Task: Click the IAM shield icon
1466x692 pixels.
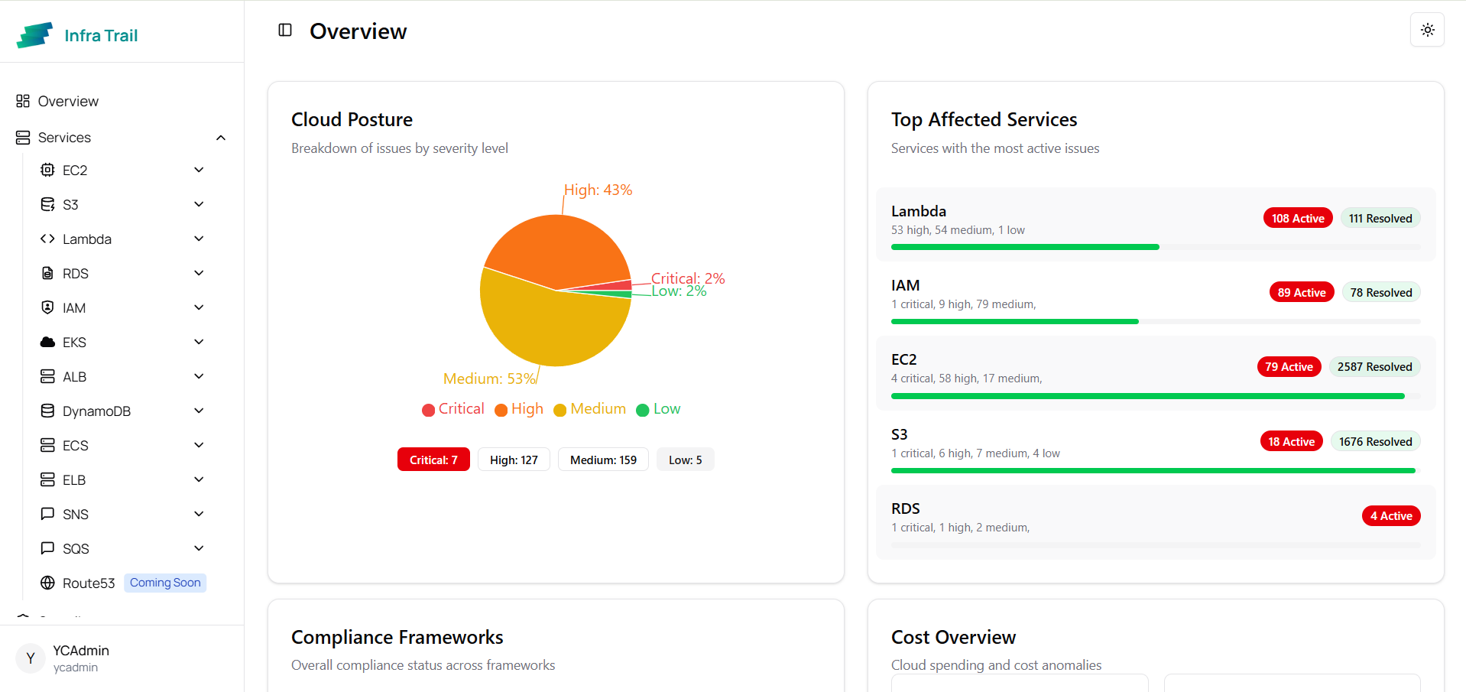Action: (x=47, y=307)
